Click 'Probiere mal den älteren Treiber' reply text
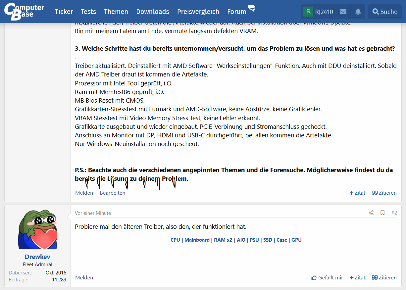The height and width of the screenshot is (290, 406). (161, 227)
